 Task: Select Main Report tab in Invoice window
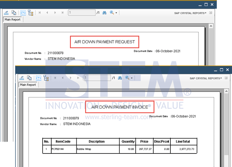(28, 85)
